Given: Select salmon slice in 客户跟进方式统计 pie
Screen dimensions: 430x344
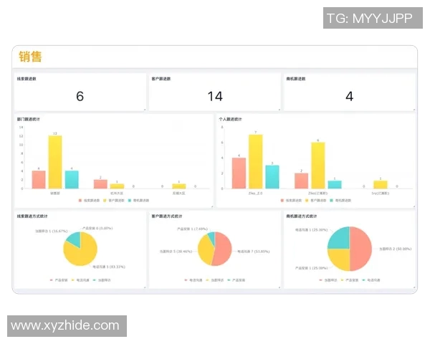Looking at the screenshot, I should 221,246.
